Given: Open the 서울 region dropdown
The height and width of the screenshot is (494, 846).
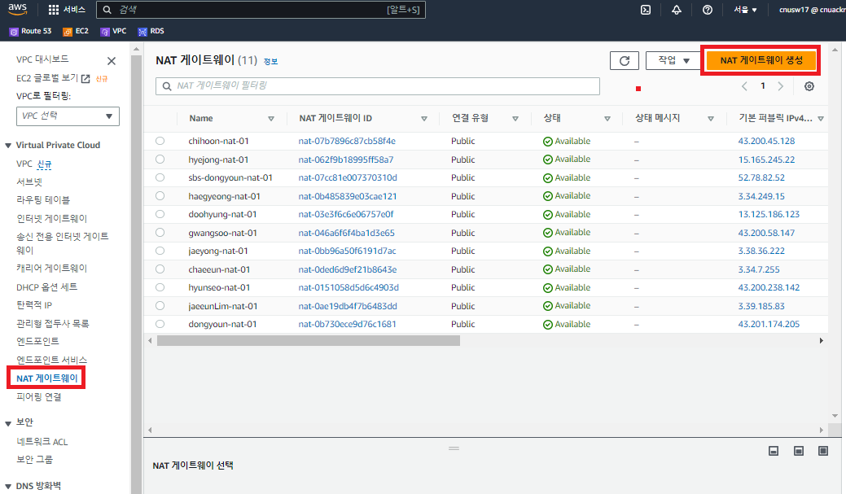Looking at the screenshot, I should tap(744, 10).
